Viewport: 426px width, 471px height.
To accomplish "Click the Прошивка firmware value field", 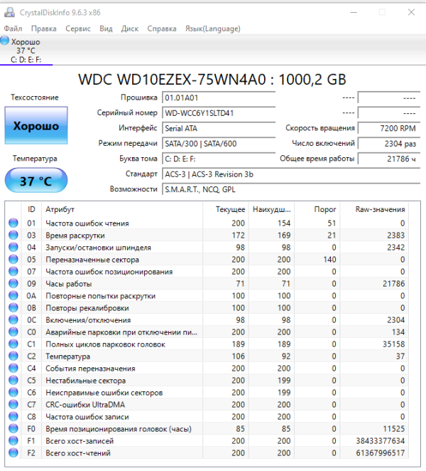I will (219, 97).
